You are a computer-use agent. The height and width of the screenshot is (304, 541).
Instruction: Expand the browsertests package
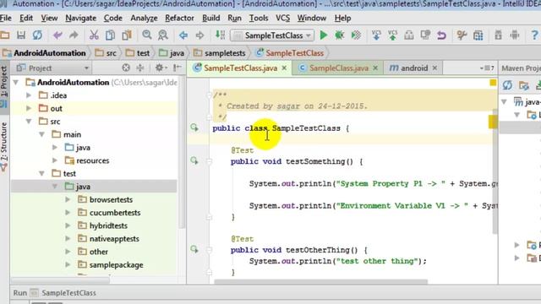68,199
